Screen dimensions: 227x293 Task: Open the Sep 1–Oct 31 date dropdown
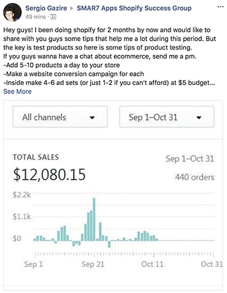tap(167, 117)
